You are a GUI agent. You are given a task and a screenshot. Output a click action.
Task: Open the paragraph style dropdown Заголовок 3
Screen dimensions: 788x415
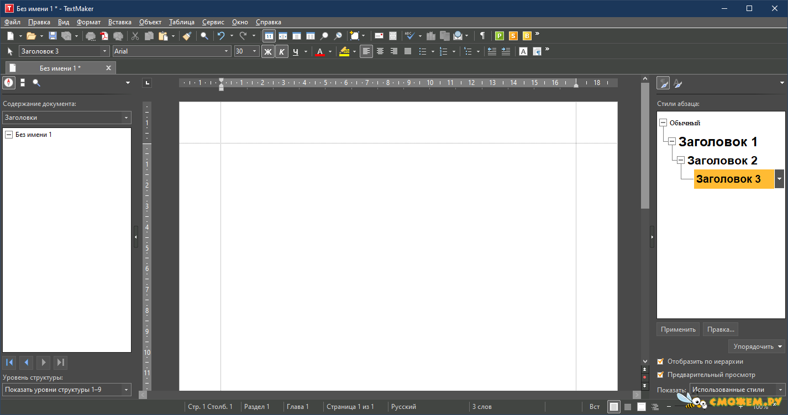(105, 51)
